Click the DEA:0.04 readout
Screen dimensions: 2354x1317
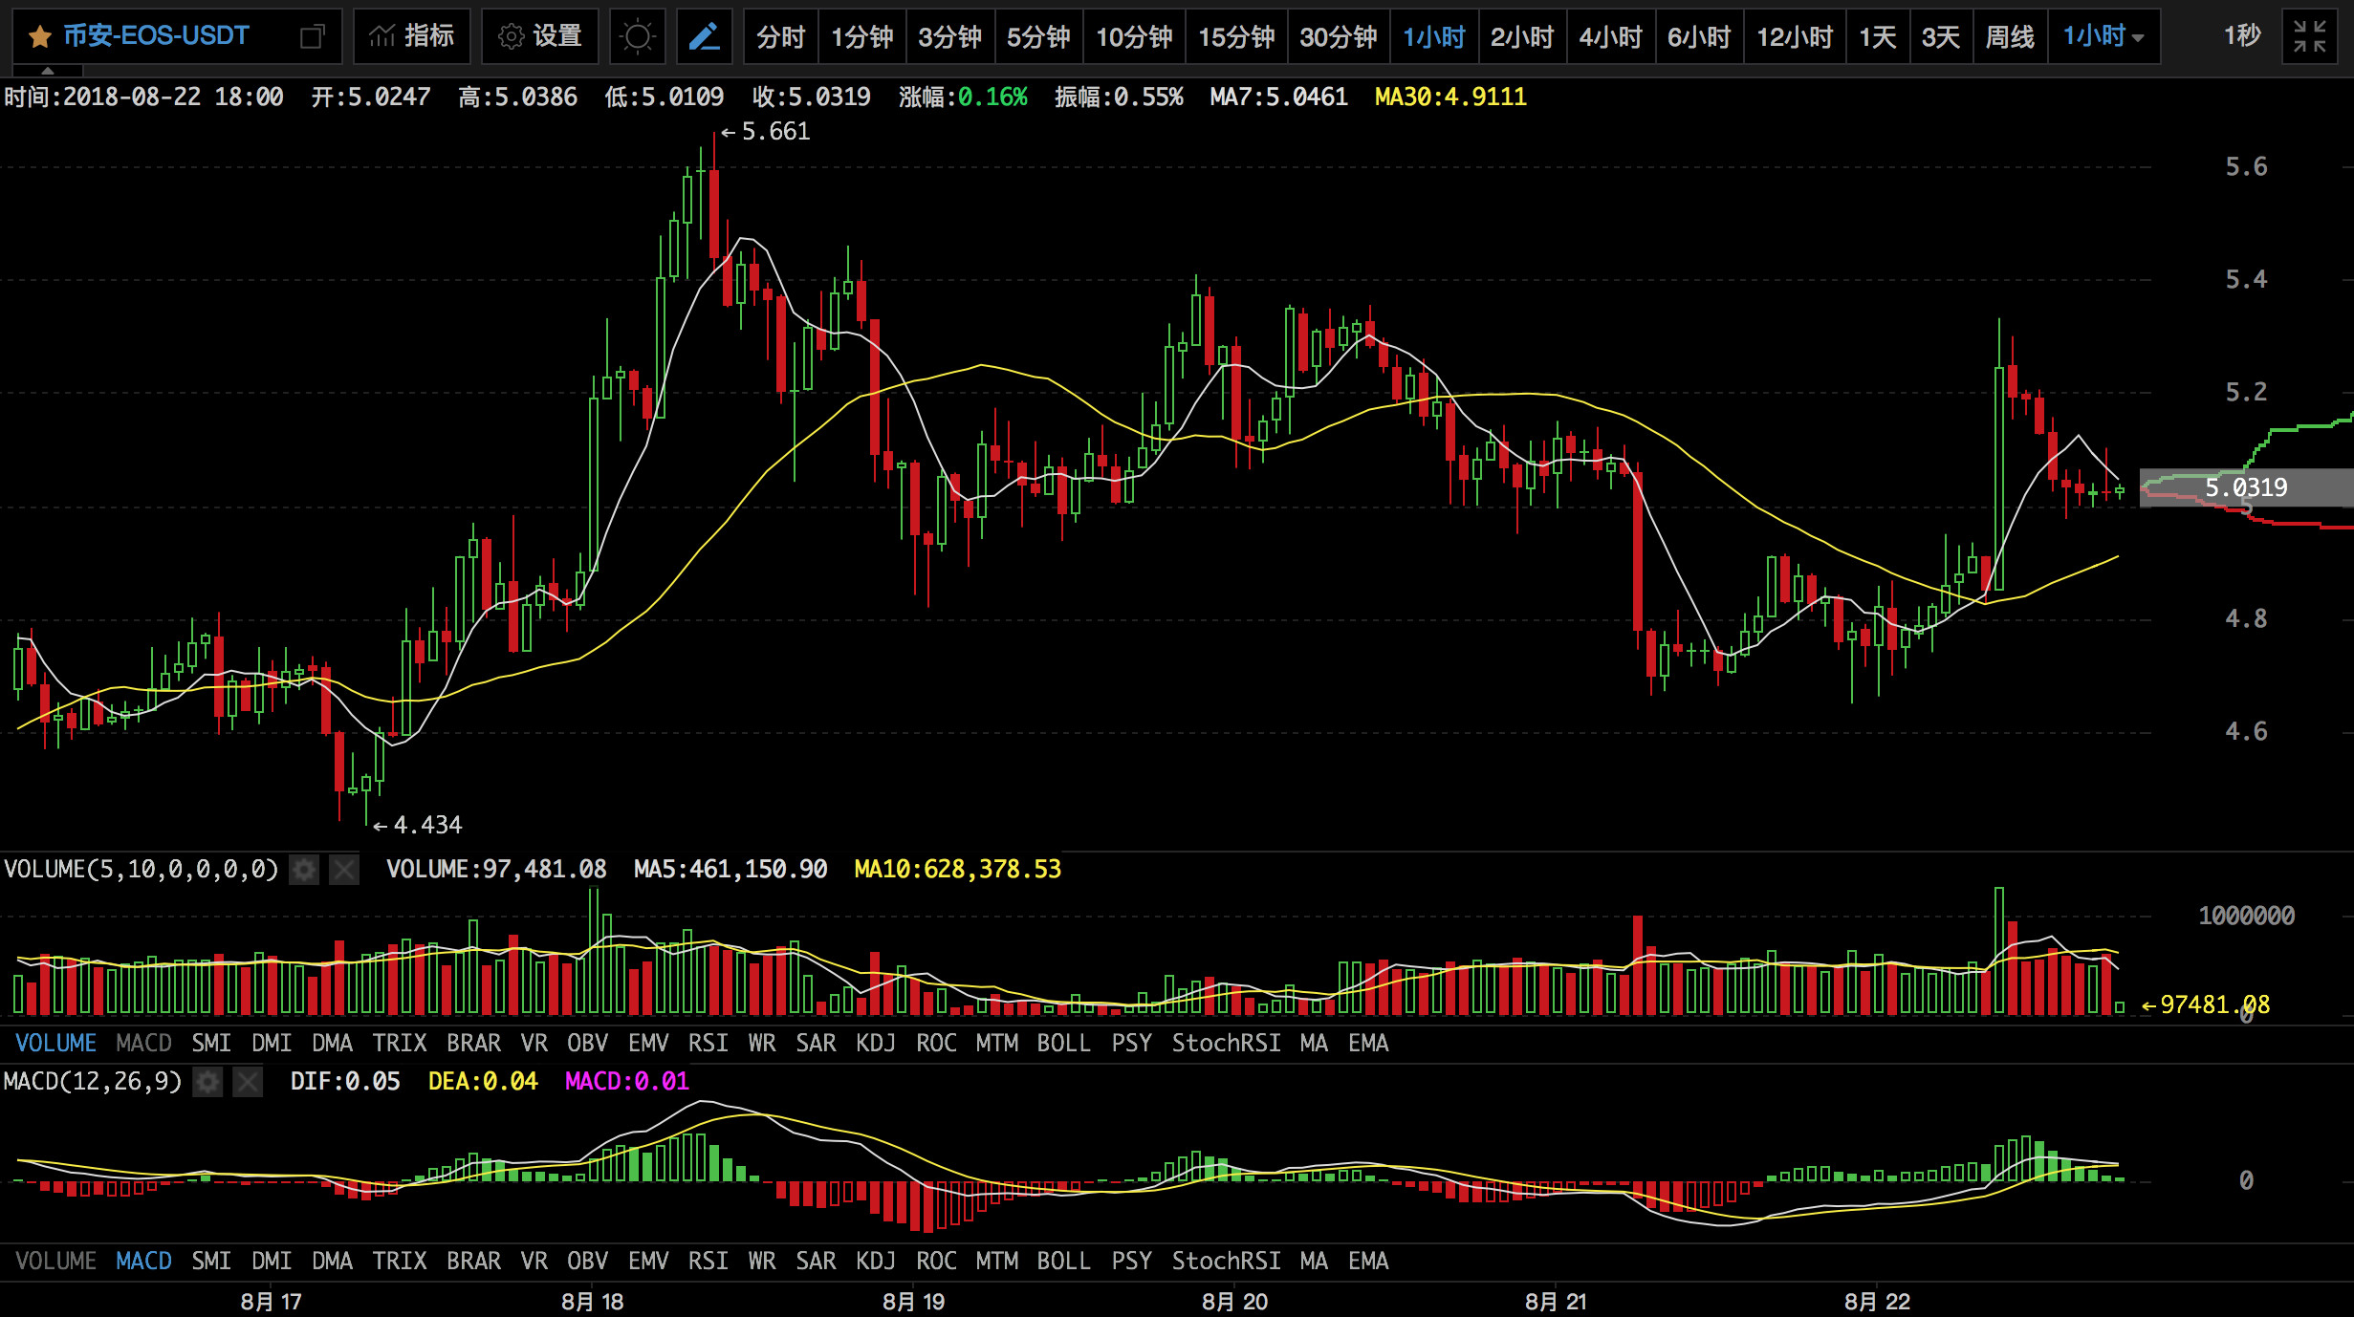click(x=483, y=1081)
